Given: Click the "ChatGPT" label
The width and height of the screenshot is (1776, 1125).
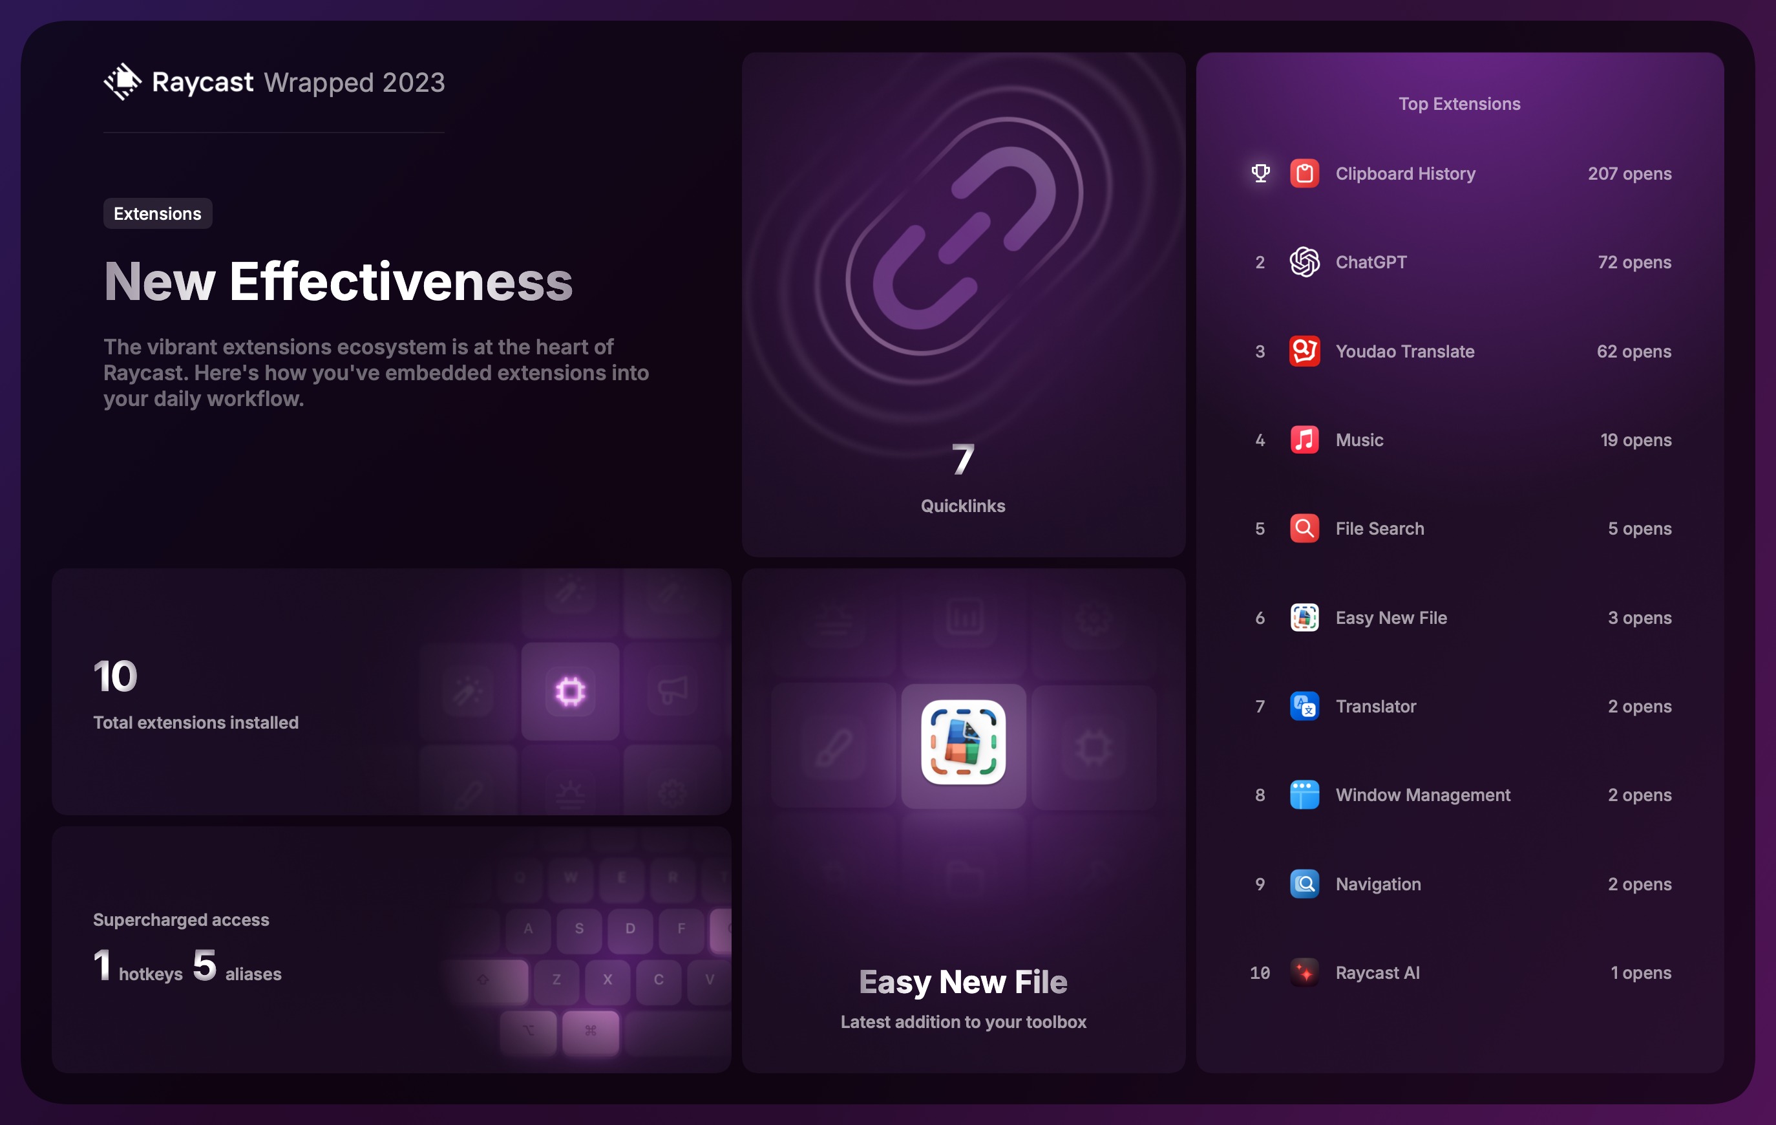Looking at the screenshot, I should click(1371, 262).
